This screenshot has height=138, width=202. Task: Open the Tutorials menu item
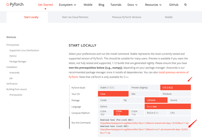point(116,5)
